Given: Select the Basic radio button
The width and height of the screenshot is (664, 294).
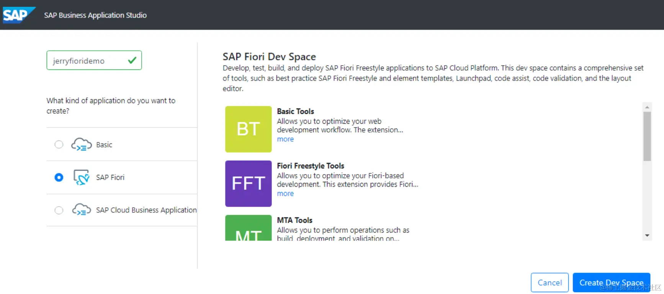Looking at the screenshot, I should point(59,145).
